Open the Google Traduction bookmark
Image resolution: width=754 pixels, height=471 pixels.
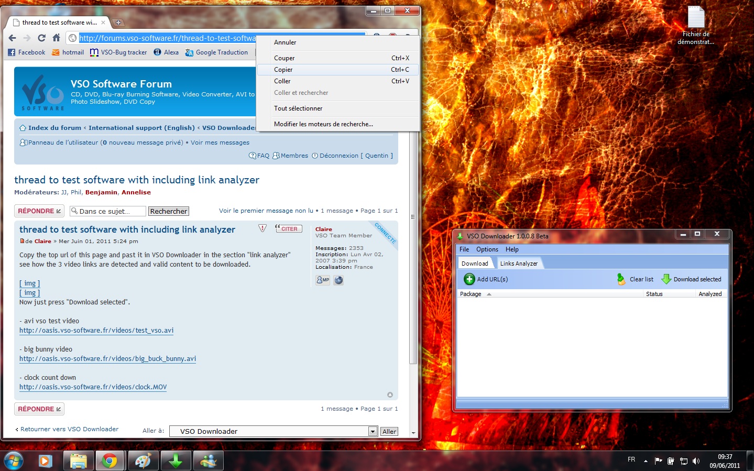216,52
